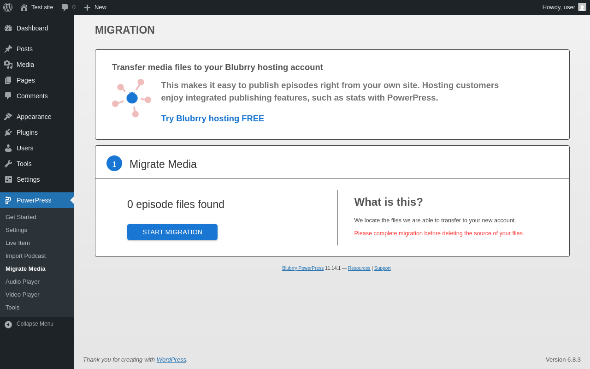
Task: Open the comments bubble icon in admin bar
Action: click(65, 7)
